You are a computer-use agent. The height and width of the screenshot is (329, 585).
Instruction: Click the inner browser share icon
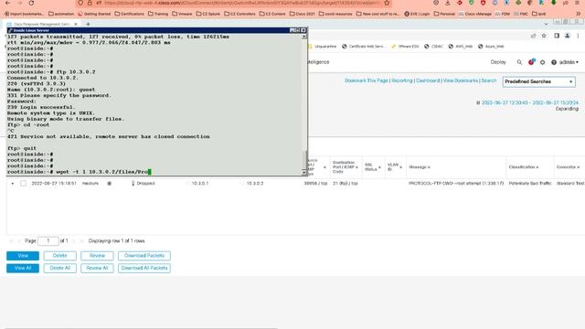[533, 36]
